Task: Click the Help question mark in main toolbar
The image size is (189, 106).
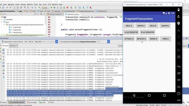Action: click(x=87, y=8)
